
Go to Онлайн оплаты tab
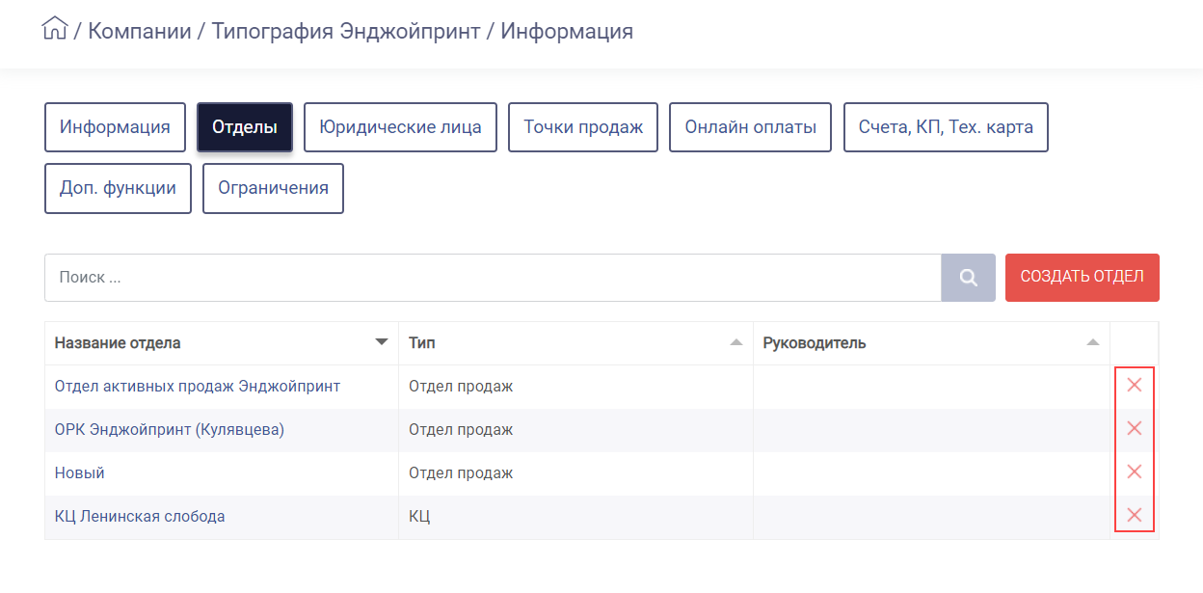click(751, 127)
